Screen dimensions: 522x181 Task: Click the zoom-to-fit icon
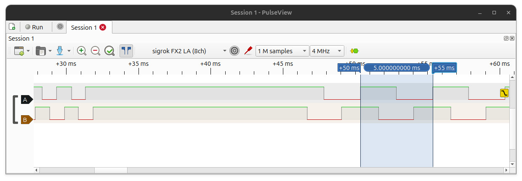(x=109, y=51)
